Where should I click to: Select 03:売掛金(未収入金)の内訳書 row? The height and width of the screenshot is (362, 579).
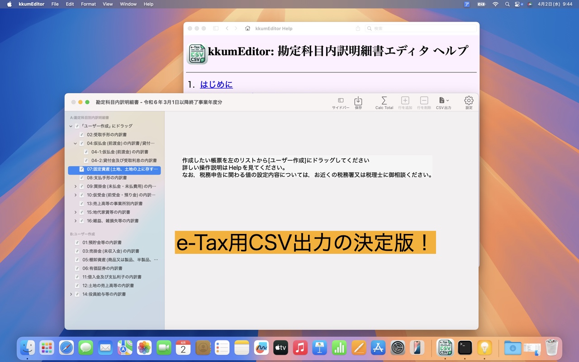point(114,251)
